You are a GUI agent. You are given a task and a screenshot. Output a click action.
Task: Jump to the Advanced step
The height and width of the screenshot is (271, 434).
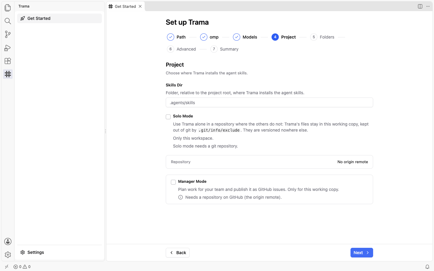181,49
